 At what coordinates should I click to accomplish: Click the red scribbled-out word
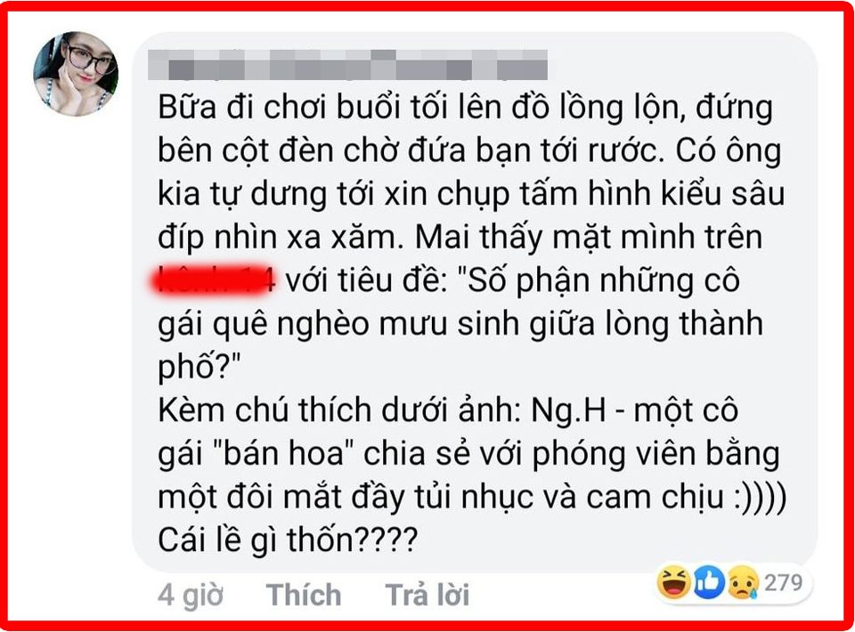[x=213, y=279]
